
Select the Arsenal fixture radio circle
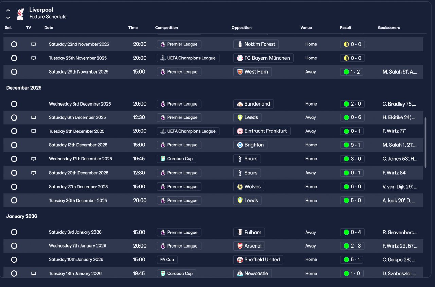tap(14, 246)
